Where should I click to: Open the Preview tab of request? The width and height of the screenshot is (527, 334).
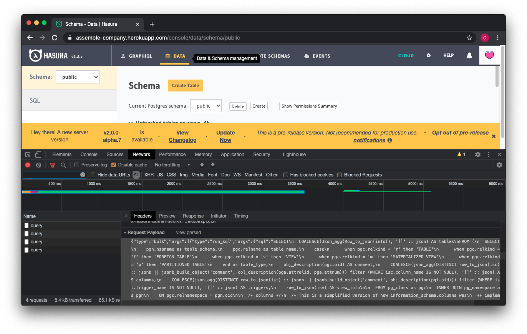[x=167, y=216]
